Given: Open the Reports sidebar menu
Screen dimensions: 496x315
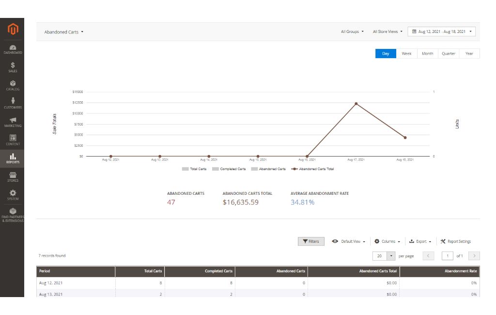Looking at the screenshot, I should [x=13, y=158].
